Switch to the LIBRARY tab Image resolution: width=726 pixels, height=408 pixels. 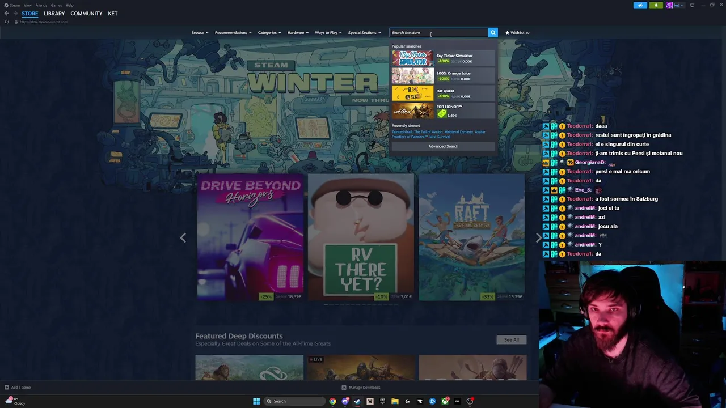pyautogui.click(x=54, y=14)
